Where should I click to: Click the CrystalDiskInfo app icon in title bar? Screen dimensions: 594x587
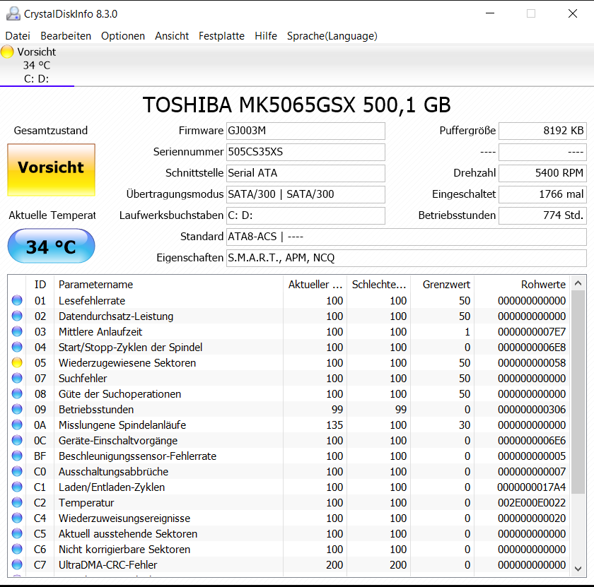(13, 13)
